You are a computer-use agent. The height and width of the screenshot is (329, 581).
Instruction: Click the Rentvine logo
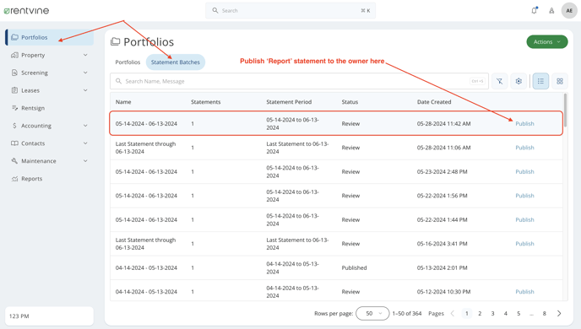click(26, 11)
